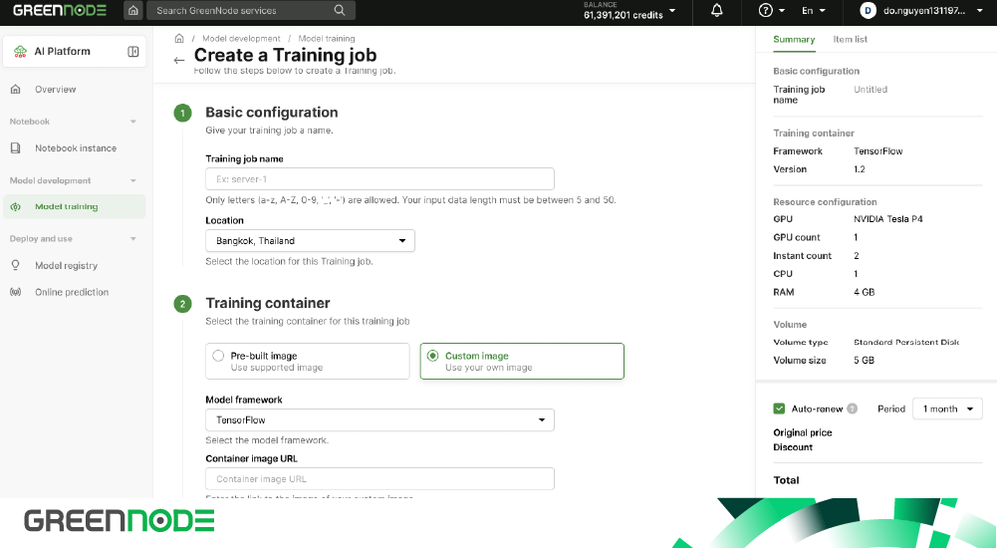Viewport: 997px width, 548px height.
Task: Click the 'Basic configuration' section heading
Action: coord(272,113)
